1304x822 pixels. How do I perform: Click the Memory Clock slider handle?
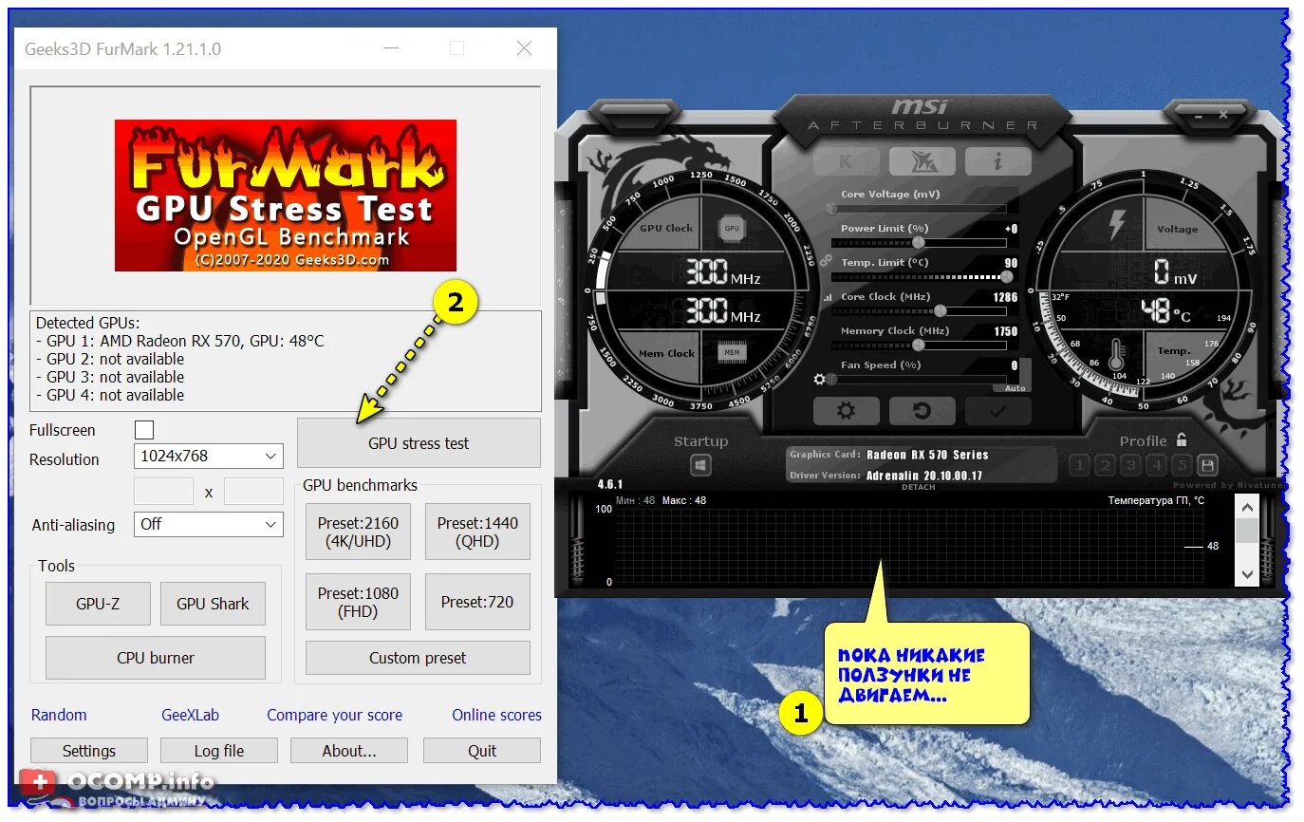pos(918,346)
